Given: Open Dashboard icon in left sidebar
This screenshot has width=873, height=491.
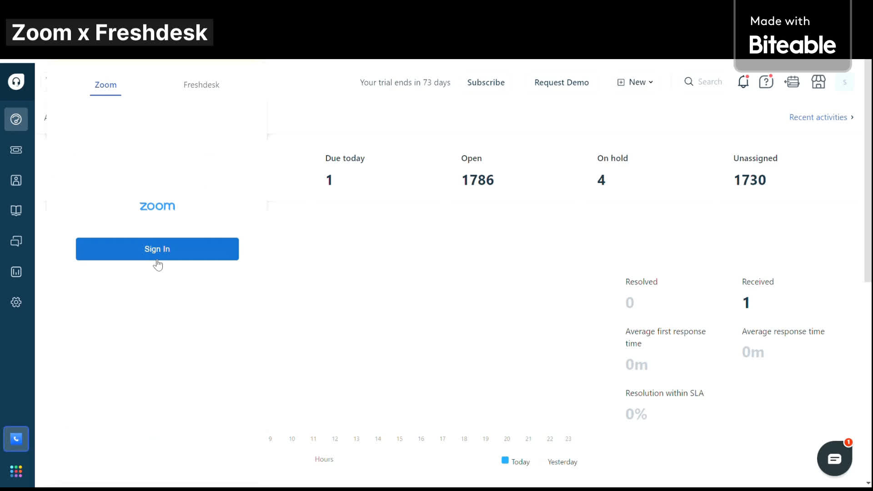Looking at the screenshot, I should click(16, 120).
